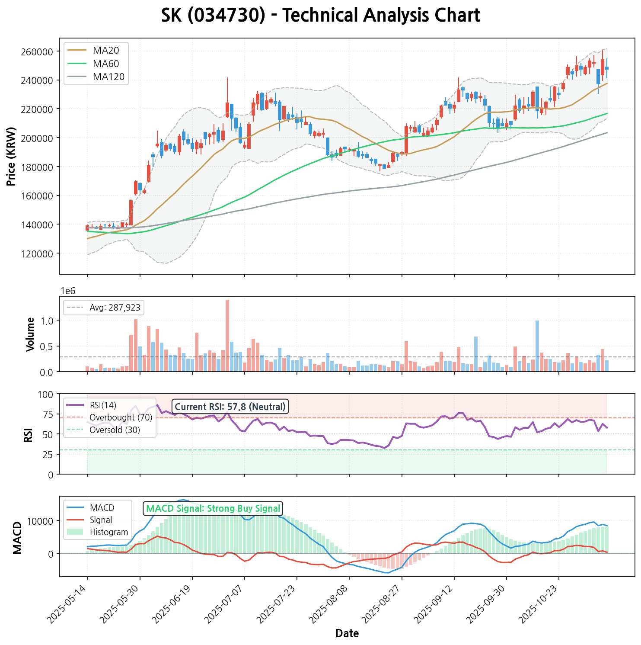Click the SK (034730) chart title
Viewport: 641px width, 645px height.
point(320,16)
